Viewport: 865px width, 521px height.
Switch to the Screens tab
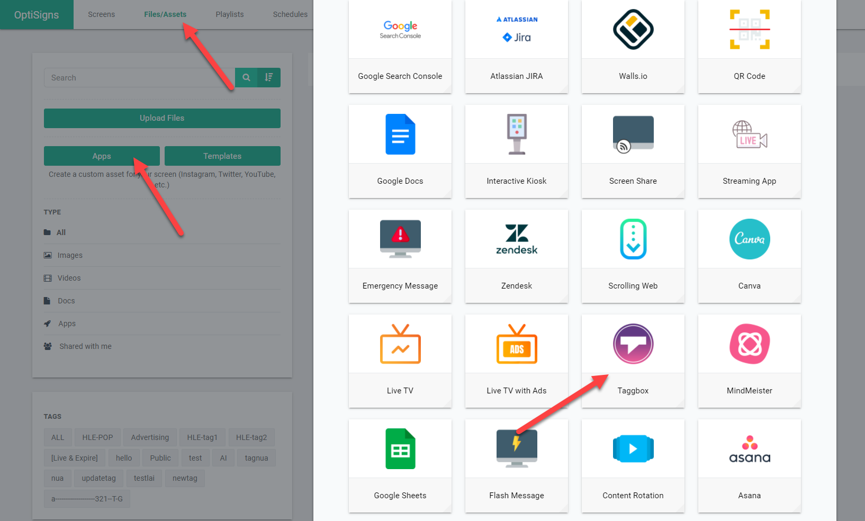point(101,14)
